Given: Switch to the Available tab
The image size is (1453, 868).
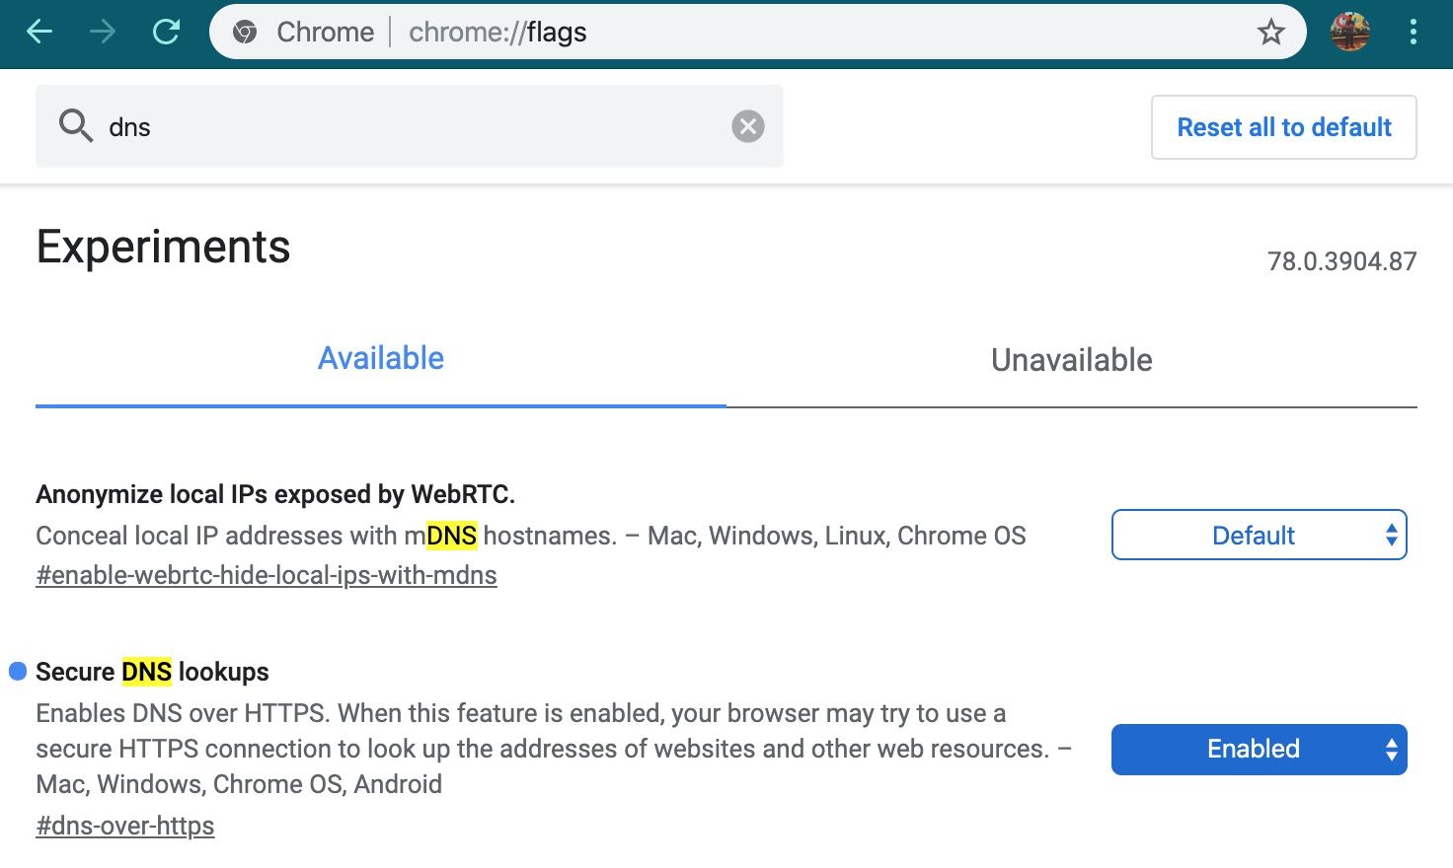Looking at the screenshot, I should 381,359.
